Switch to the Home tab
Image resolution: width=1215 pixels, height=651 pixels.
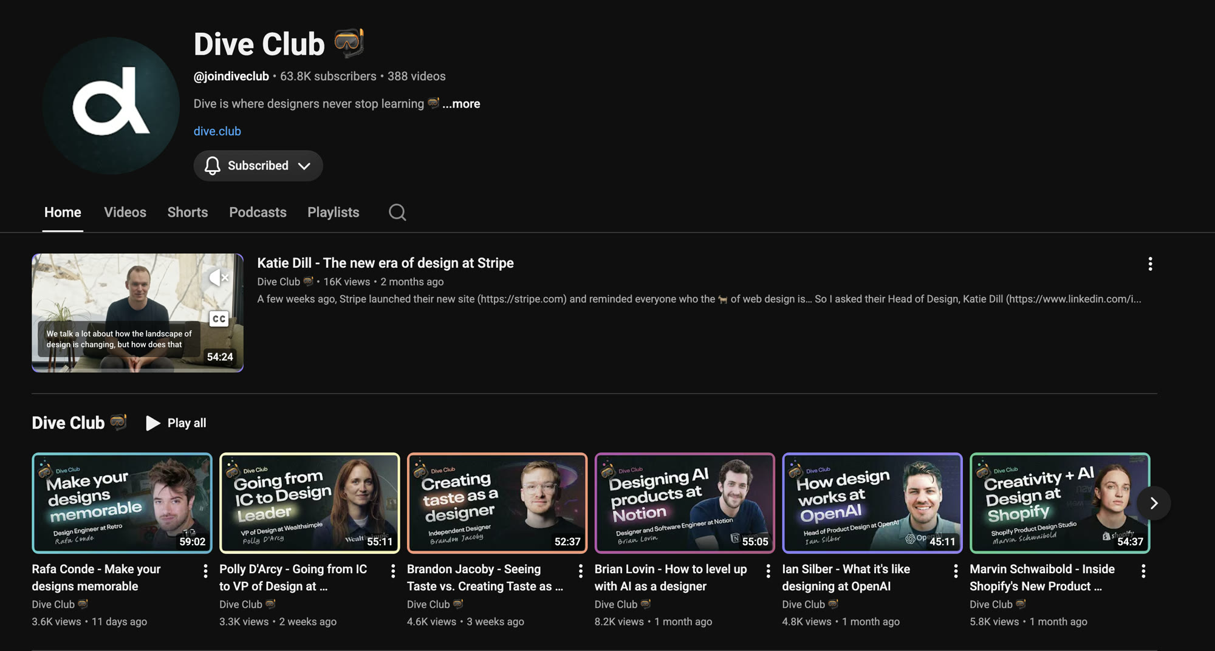point(63,213)
